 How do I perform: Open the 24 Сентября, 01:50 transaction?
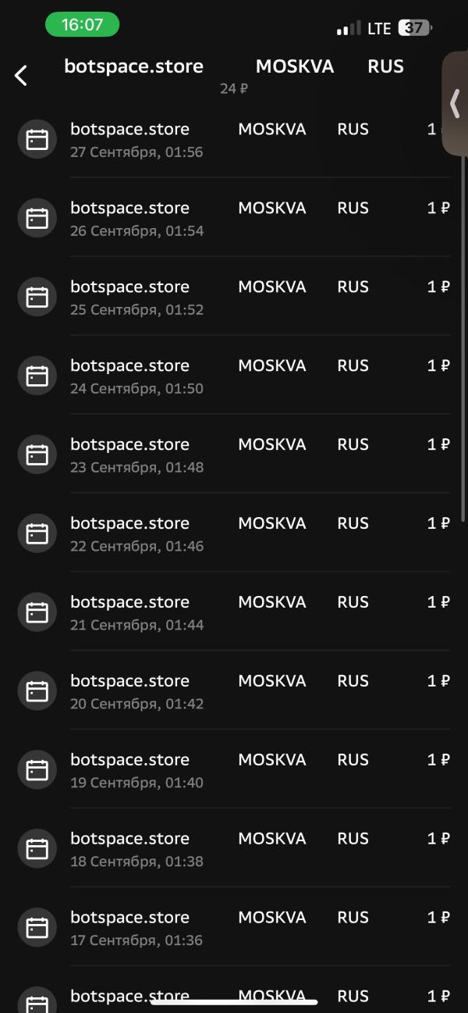(x=234, y=376)
